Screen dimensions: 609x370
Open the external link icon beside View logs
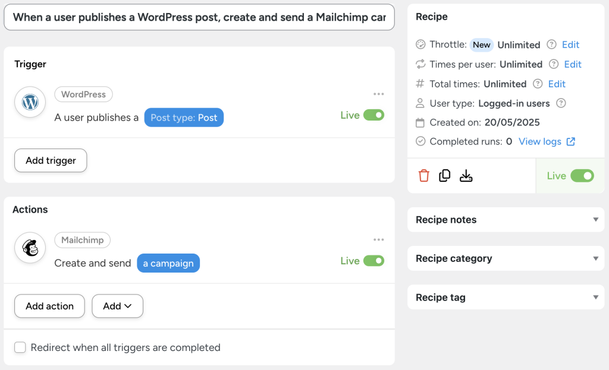(570, 141)
